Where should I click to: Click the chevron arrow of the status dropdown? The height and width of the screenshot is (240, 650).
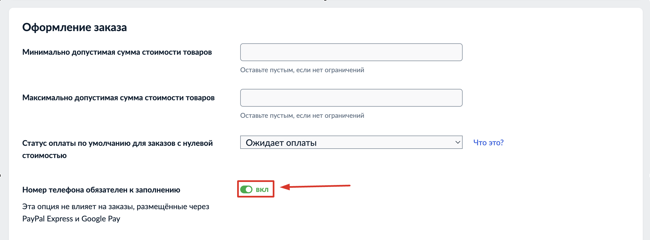pos(458,142)
